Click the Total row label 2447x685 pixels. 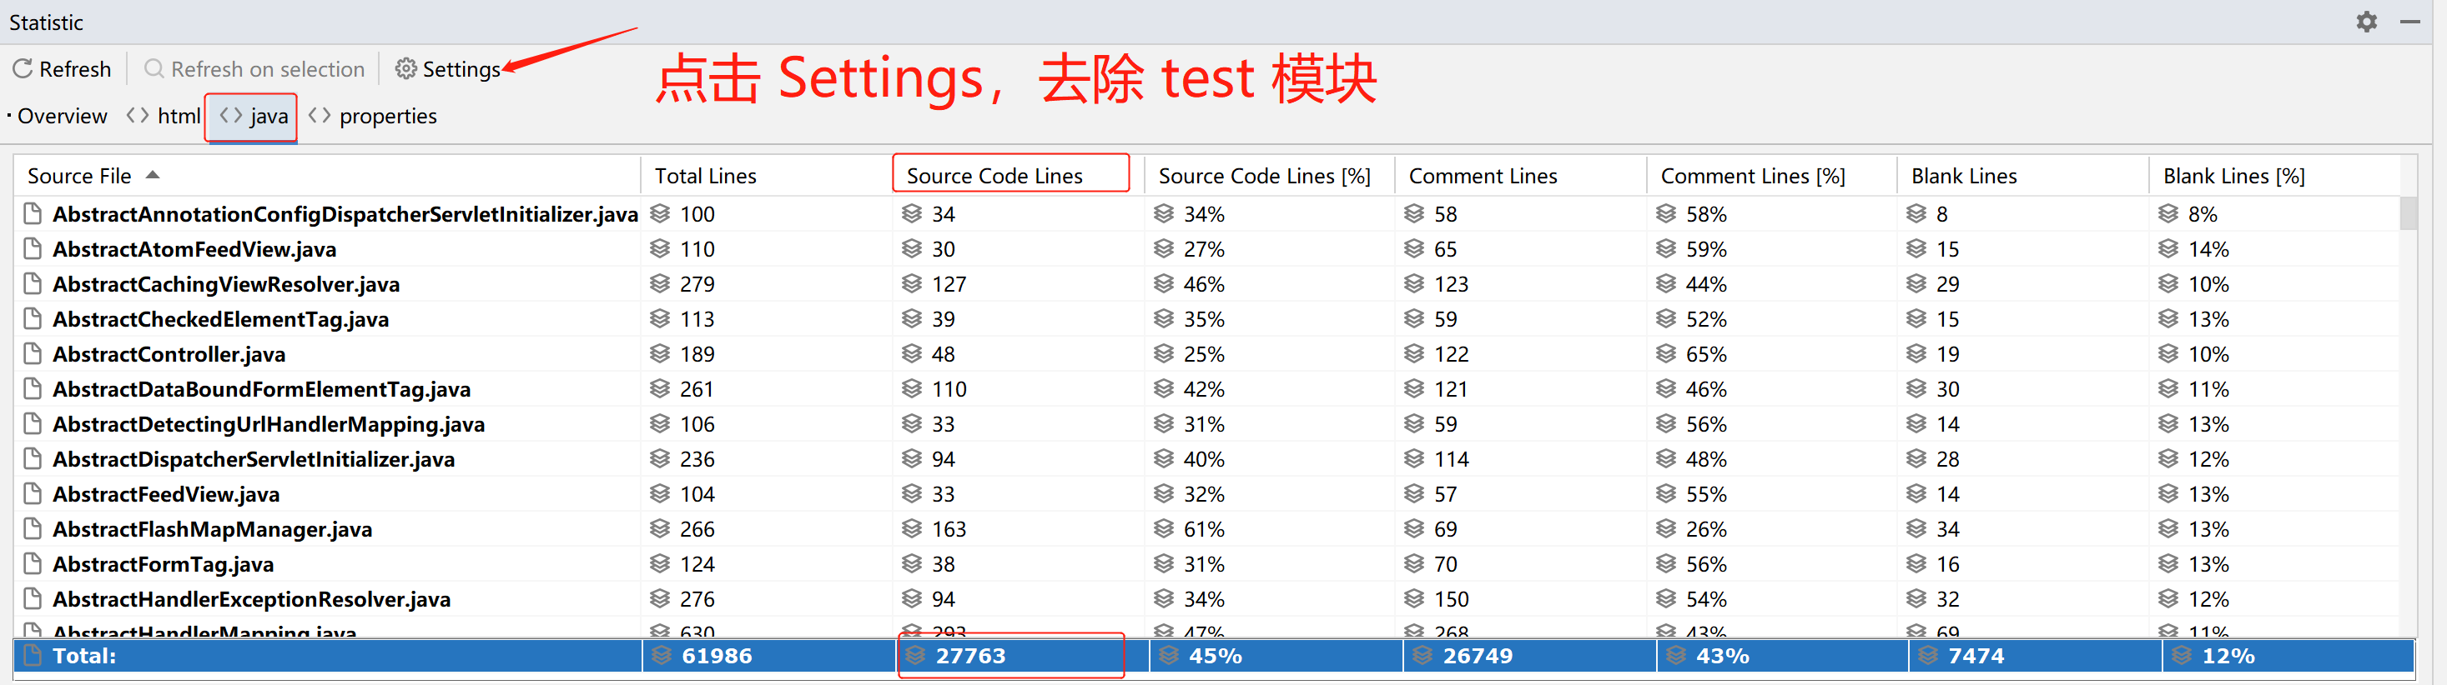(83, 656)
